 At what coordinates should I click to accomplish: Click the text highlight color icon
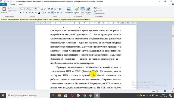coord(43,13)
